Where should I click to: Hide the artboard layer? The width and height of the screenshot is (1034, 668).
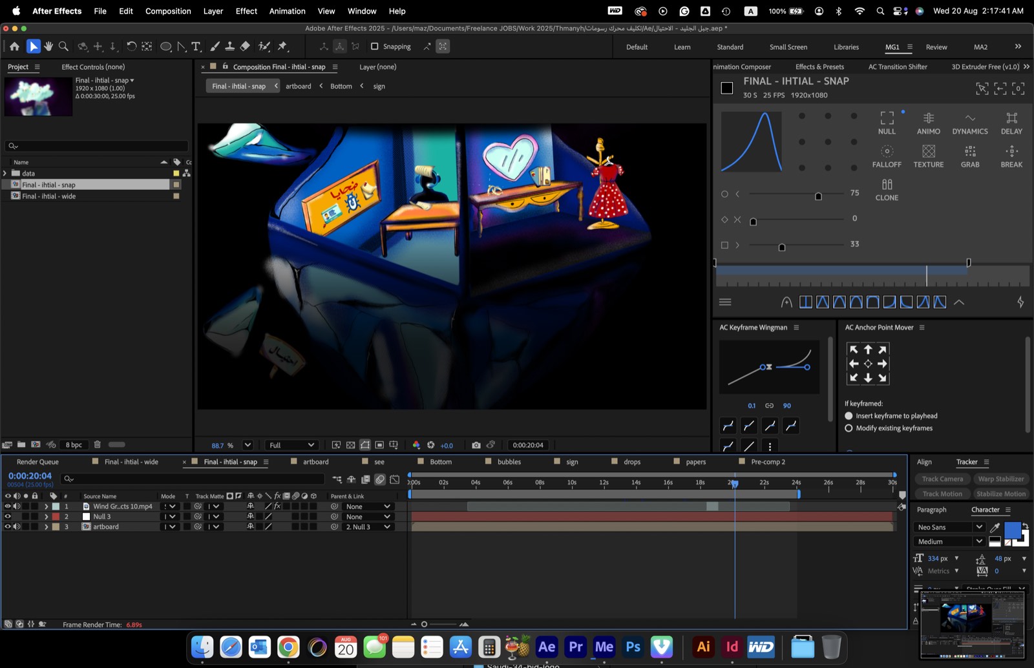pos(8,527)
